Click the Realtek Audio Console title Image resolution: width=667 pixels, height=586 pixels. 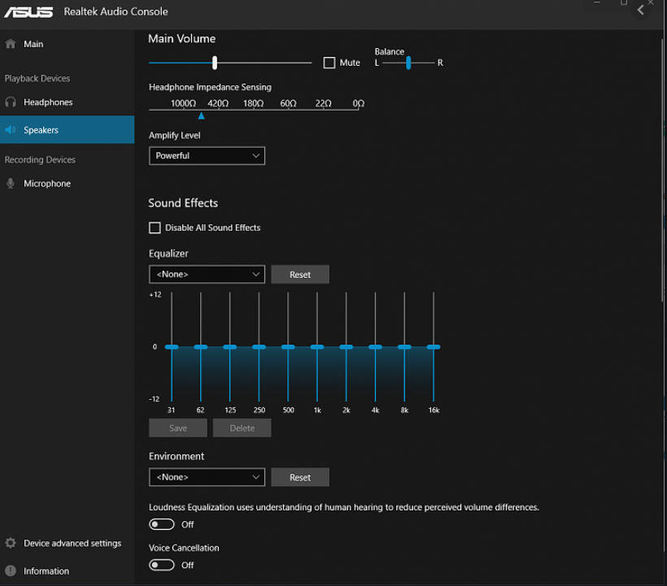(116, 11)
